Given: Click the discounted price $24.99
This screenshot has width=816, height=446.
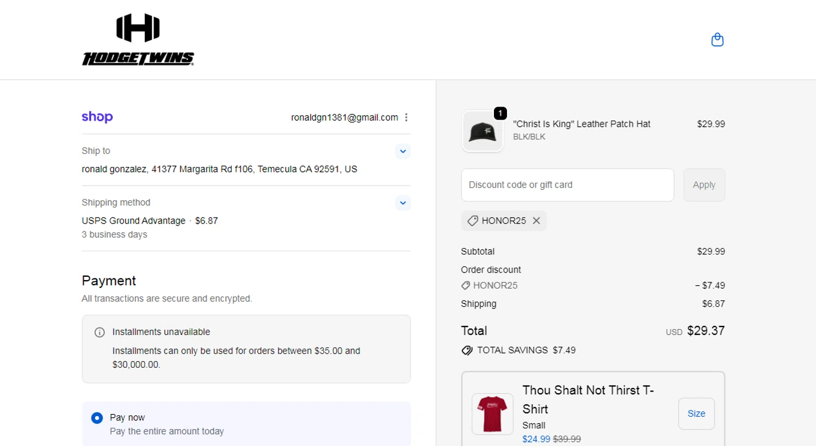Looking at the screenshot, I should pos(536,439).
